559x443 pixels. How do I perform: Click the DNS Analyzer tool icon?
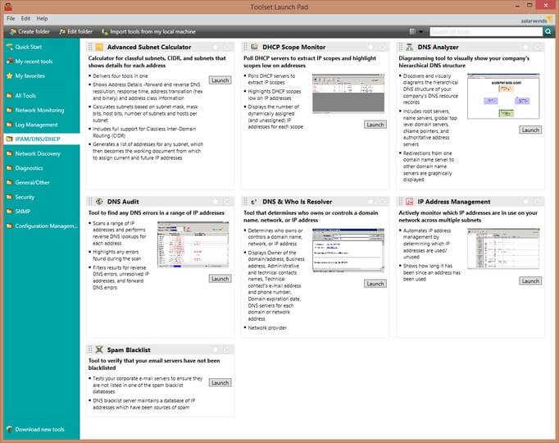point(410,47)
